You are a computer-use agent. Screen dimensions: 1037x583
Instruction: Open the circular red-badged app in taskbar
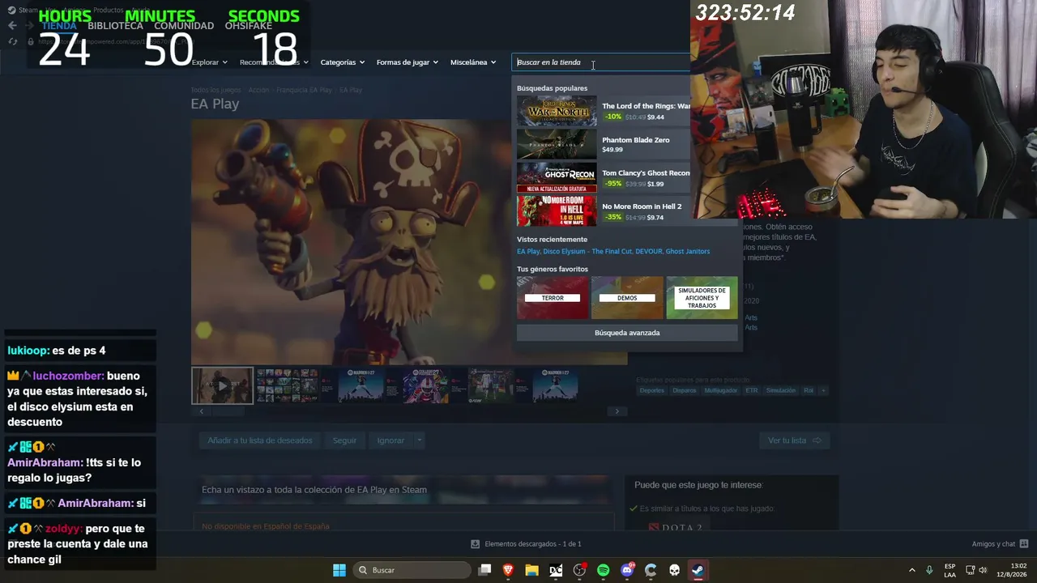pyautogui.click(x=579, y=570)
